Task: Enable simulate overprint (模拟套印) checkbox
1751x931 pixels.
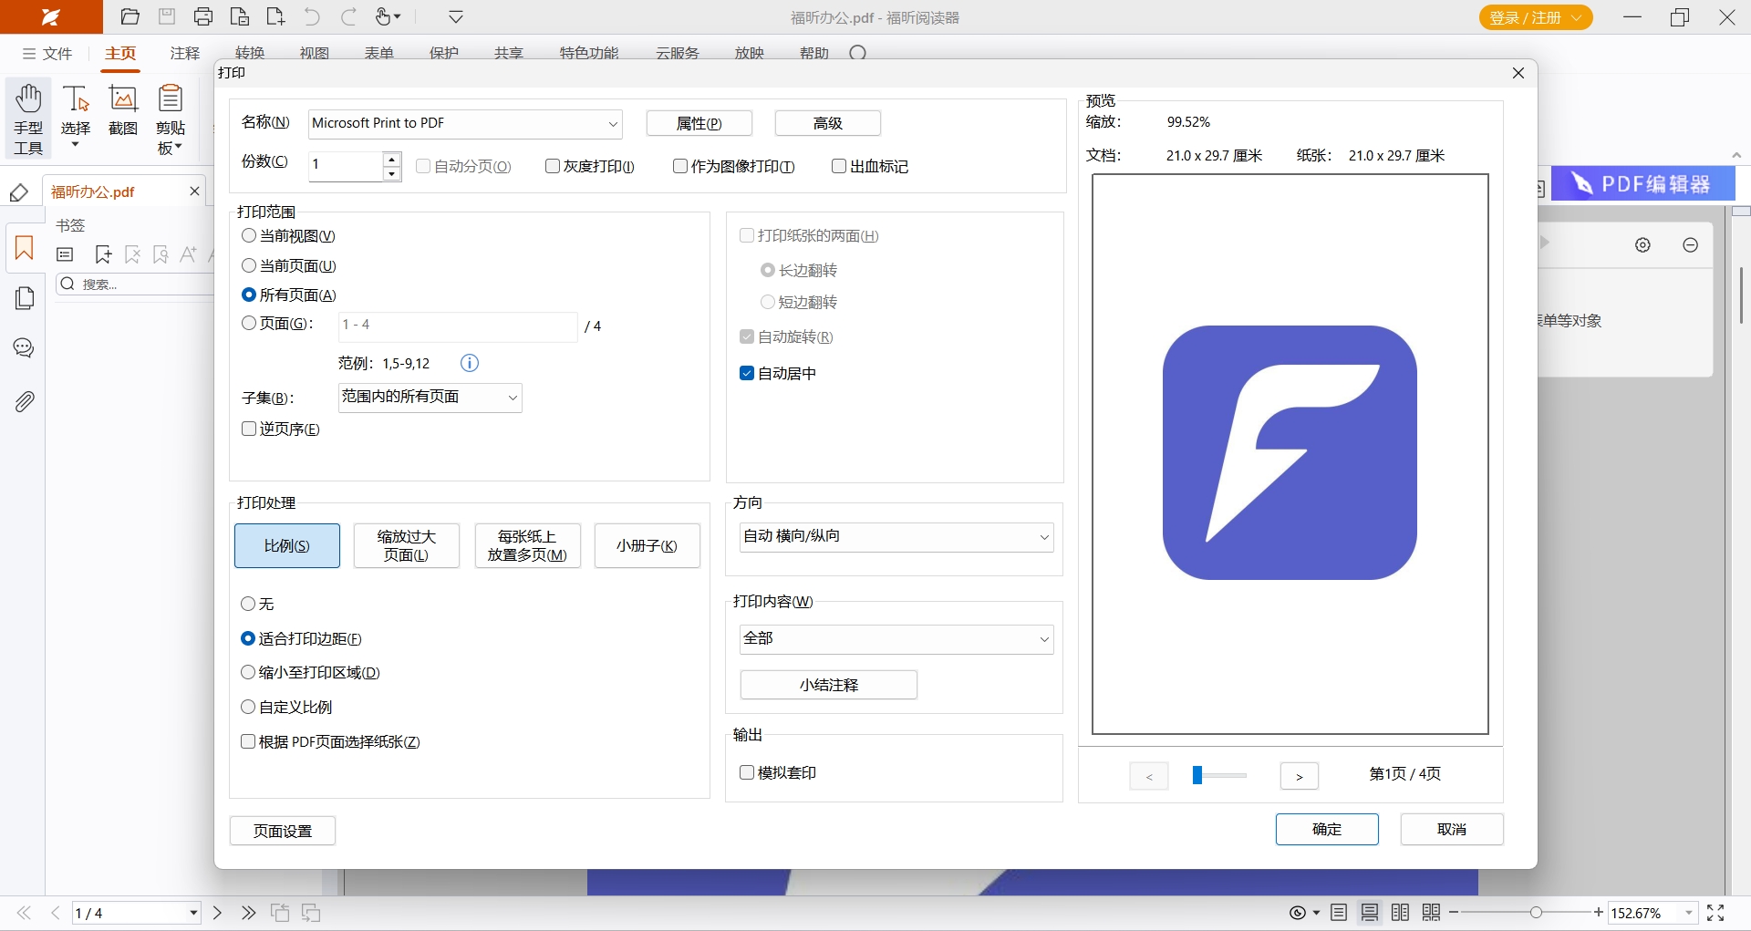Action: (x=747, y=772)
